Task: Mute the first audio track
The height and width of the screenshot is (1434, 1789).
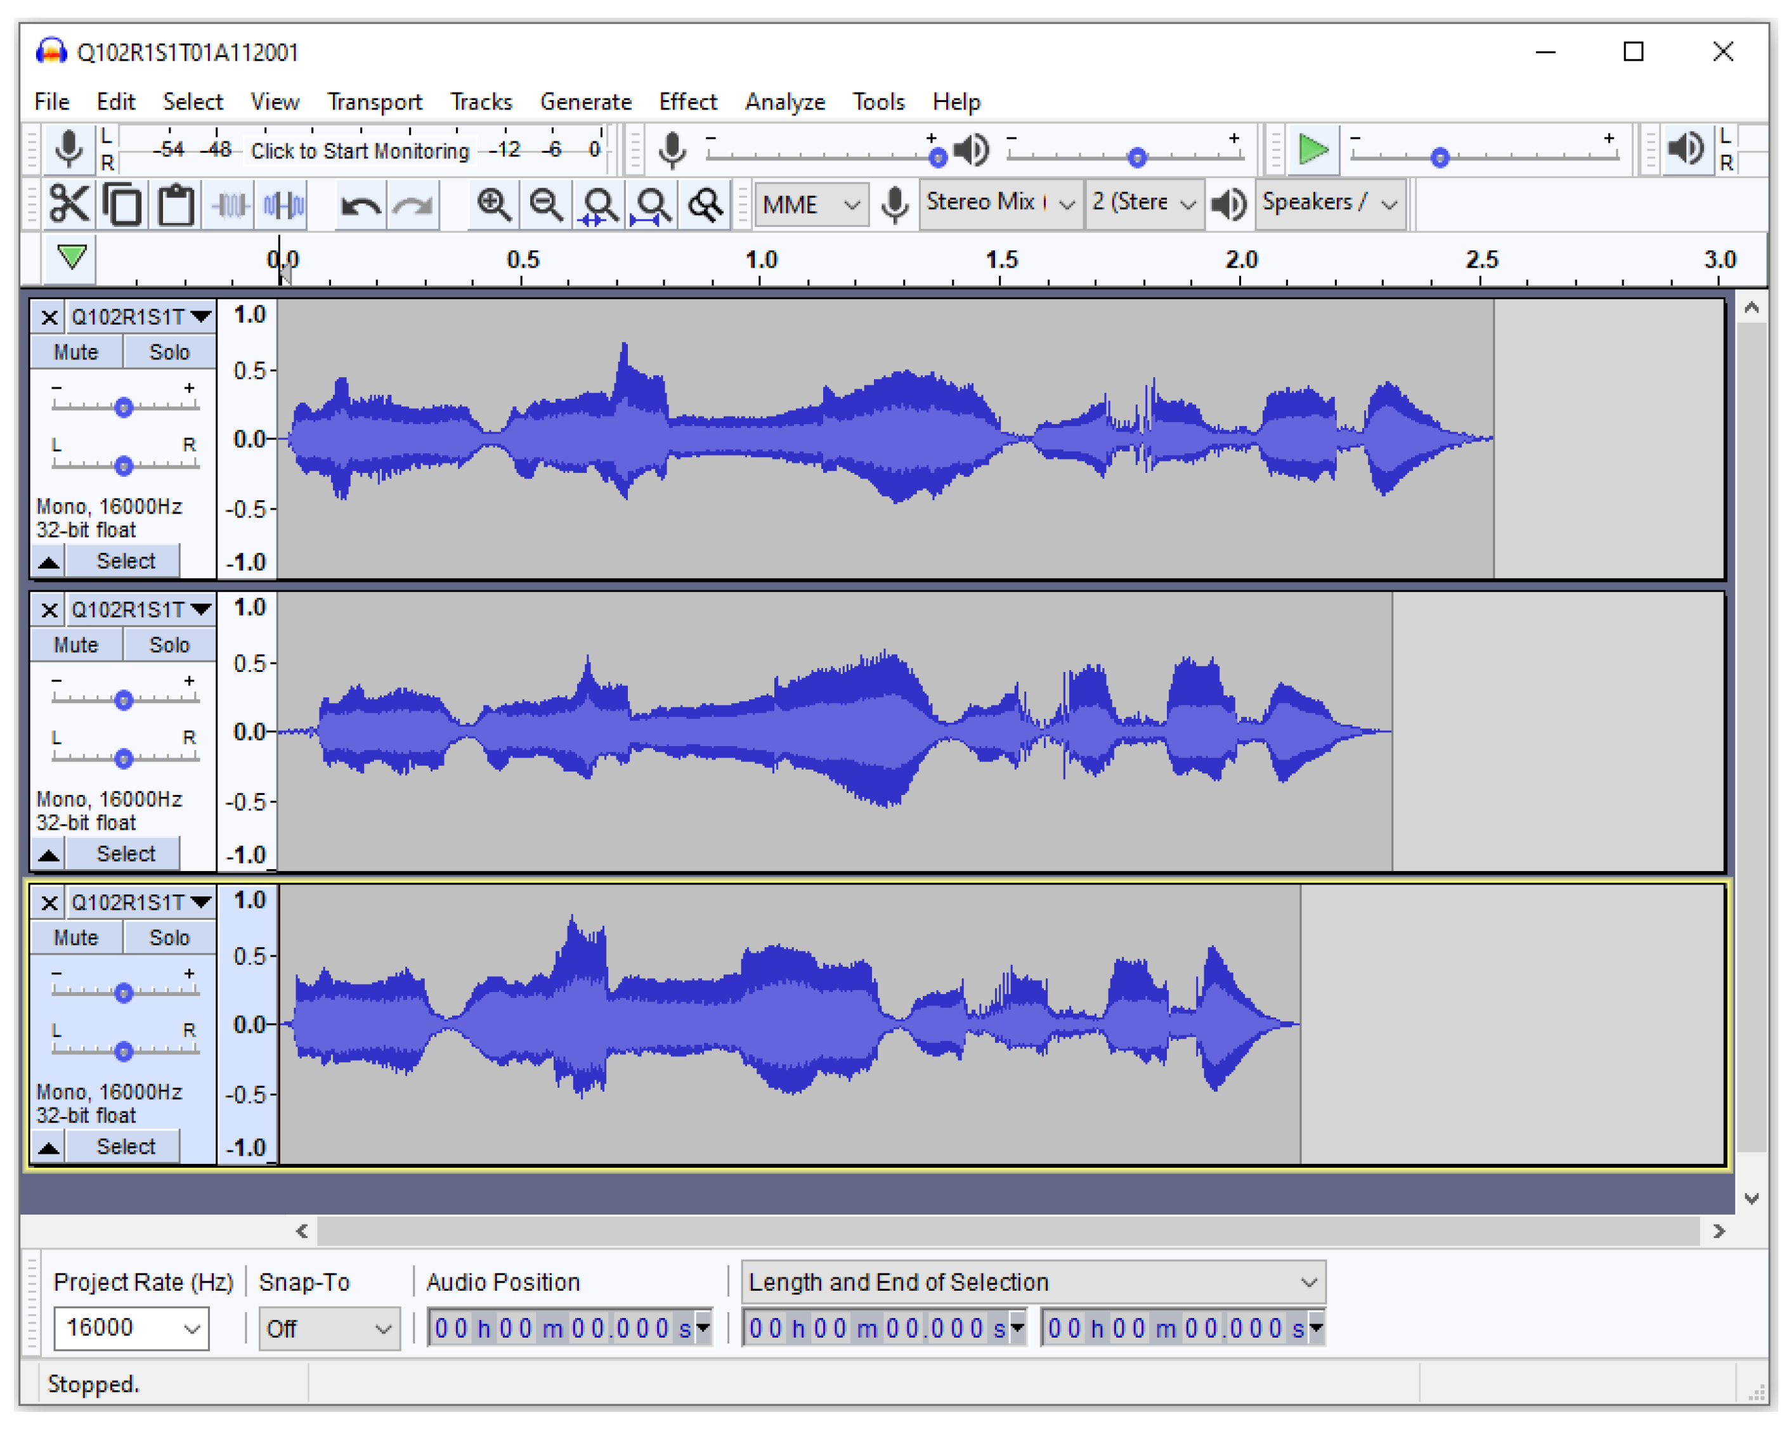Action: (x=75, y=352)
